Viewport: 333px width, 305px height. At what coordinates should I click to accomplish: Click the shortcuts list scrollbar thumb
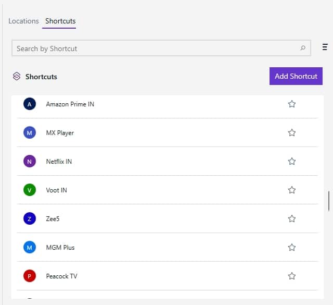[x=329, y=201]
